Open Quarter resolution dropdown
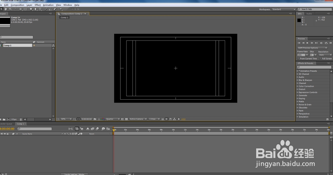333x175 pixels. click(113, 119)
